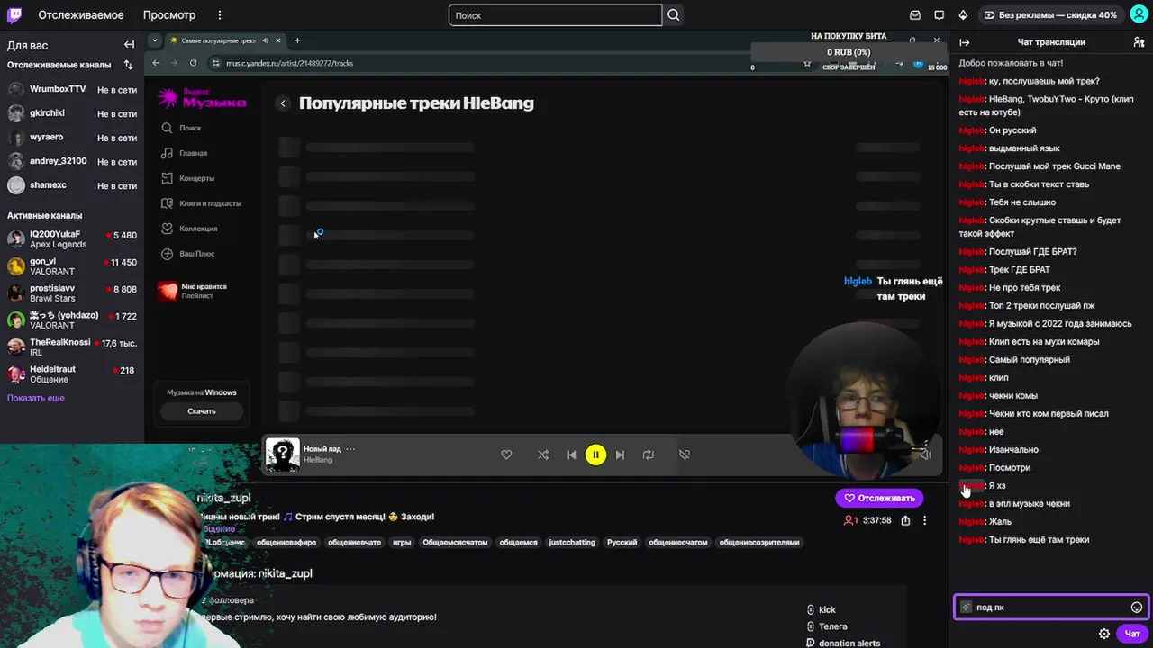Open WrumboxTTV channel
Viewport: 1153px width, 648px height.
72,89
